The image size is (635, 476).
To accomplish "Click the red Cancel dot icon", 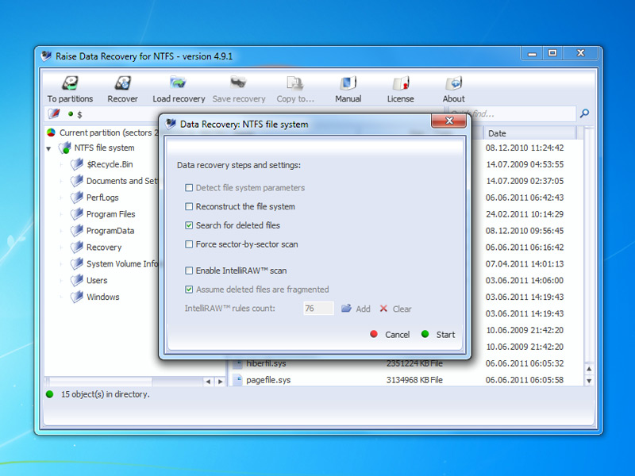I will pos(374,334).
